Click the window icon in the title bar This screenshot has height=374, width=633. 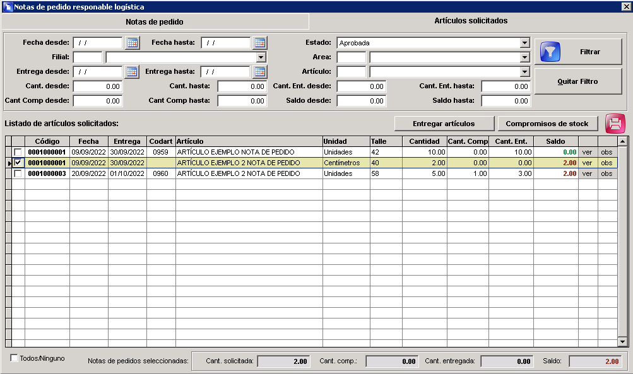pyautogui.click(x=8, y=7)
